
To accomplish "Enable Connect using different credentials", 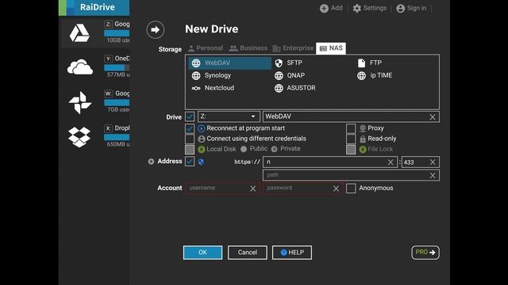I will [x=190, y=139].
